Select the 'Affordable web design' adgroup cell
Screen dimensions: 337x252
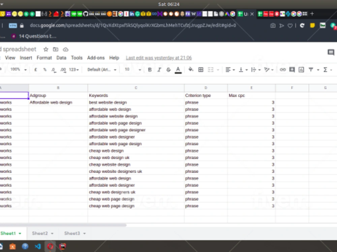tap(58, 102)
